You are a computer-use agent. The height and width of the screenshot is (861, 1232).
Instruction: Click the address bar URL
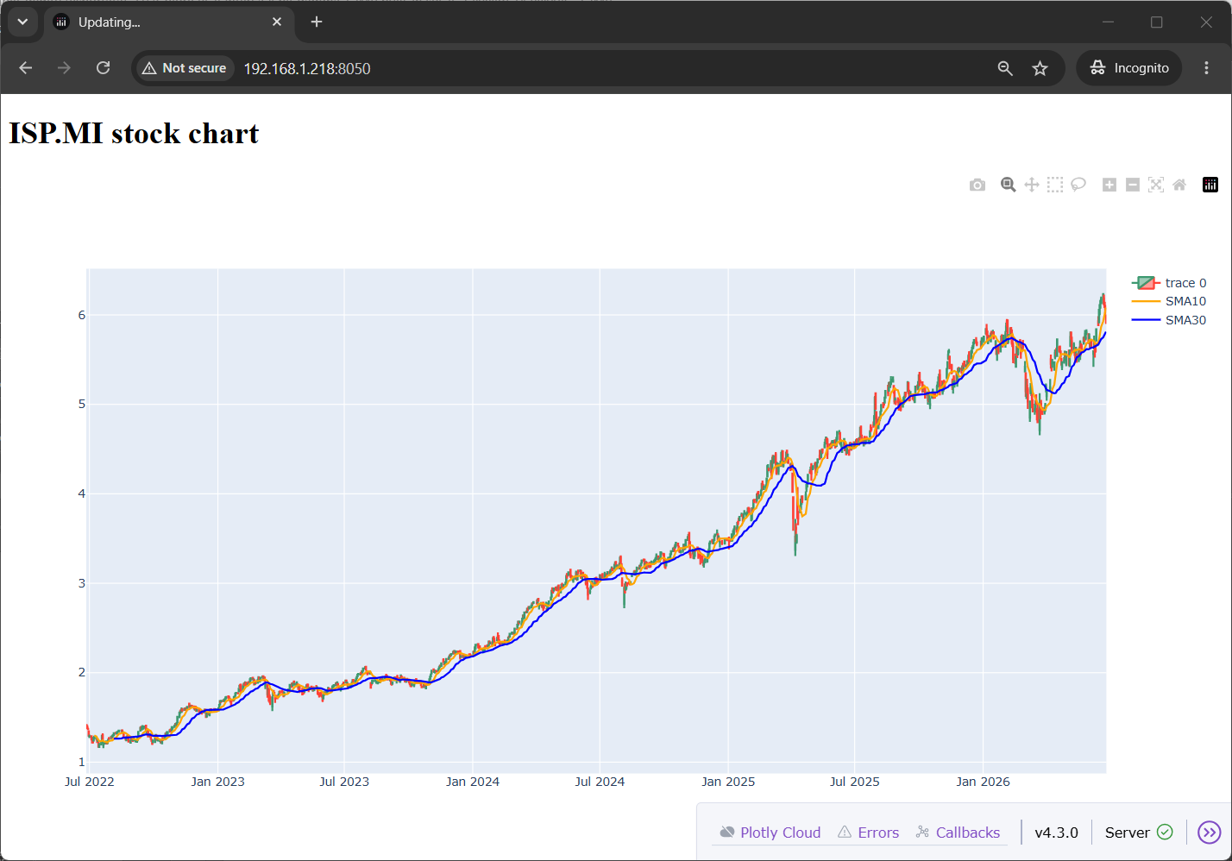click(307, 68)
